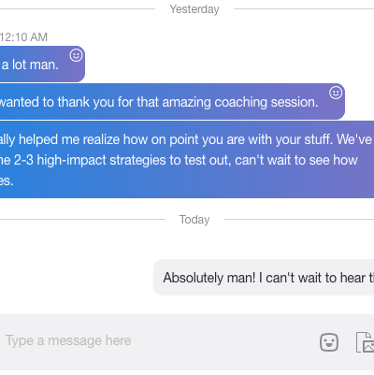Click empty chat area left of gray reply

point(77,277)
